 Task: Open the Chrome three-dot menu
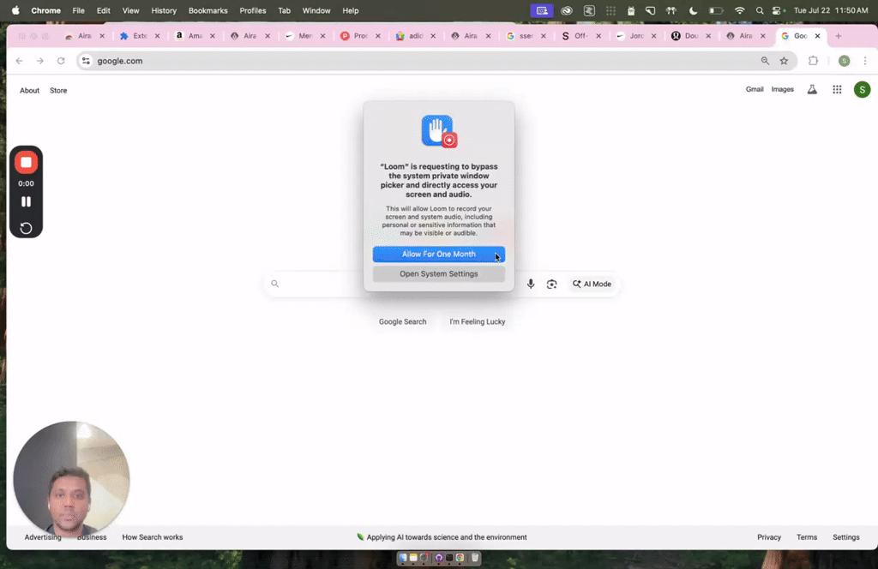point(865,61)
